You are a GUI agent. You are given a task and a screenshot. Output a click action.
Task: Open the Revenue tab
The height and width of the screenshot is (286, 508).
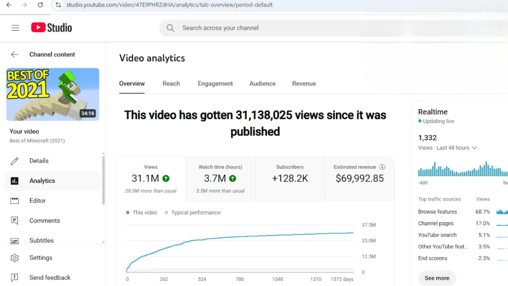[x=304, y=83]
